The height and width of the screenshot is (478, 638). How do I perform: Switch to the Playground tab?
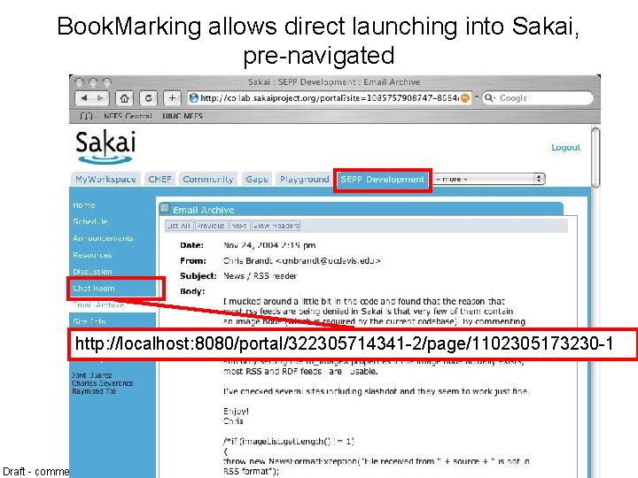(304, 179)
